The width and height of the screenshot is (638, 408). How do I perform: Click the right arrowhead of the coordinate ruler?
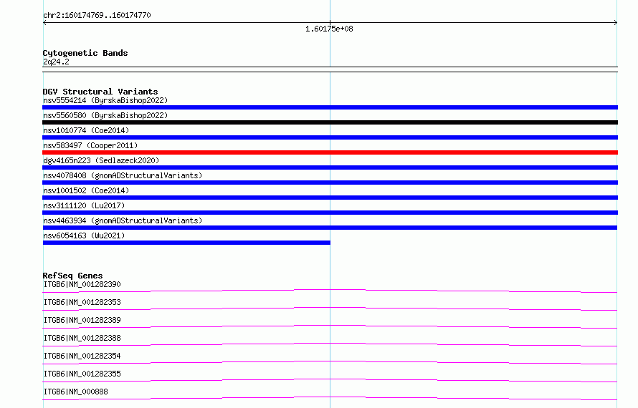616,23
